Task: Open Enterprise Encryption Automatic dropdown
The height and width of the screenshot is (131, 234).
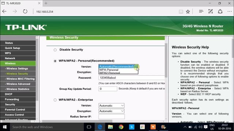Action: click(111, 111)
